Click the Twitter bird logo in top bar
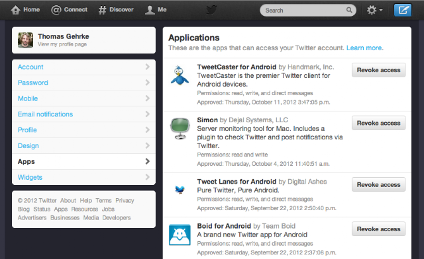 [211, 10]
